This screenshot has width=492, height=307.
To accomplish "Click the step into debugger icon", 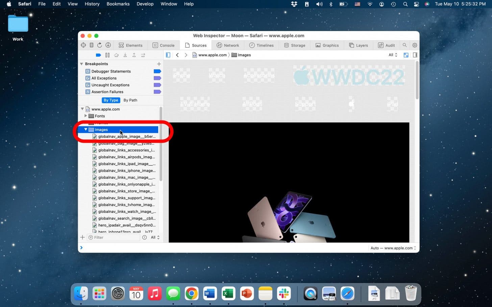I will (125, 55).
